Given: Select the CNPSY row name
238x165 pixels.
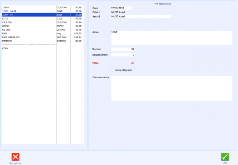Looking at the screenshot, I should point(5,26).
